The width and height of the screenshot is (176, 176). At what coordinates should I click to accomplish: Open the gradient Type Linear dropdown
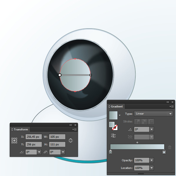click(x=153, y=114)
